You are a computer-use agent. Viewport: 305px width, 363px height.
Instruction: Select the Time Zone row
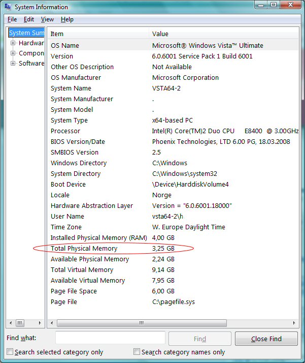(x=174, y=227)
